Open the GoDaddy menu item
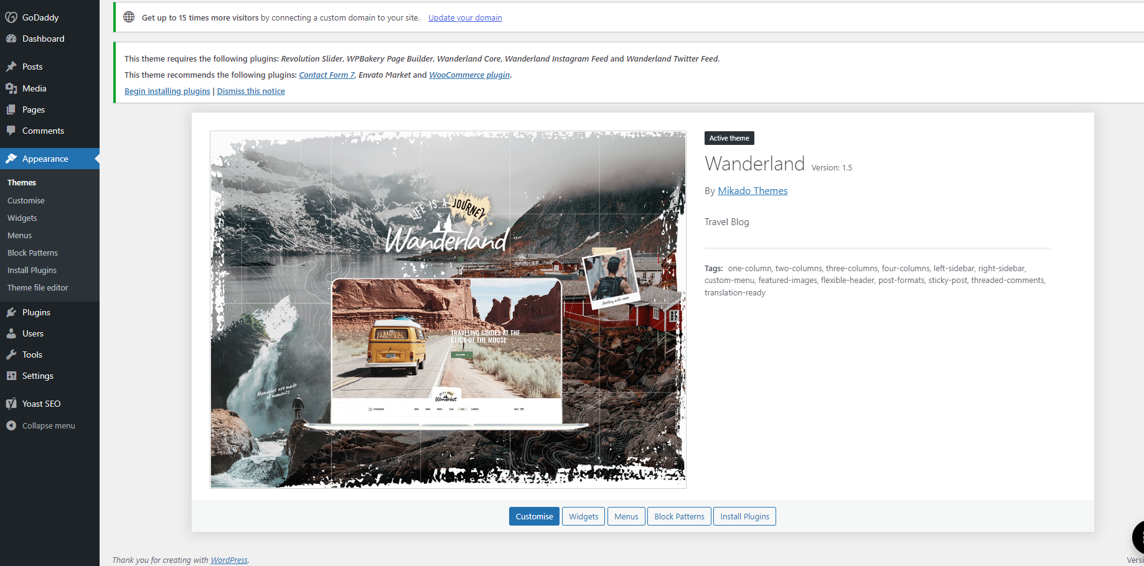This screenshot has height=566, width=1144. point(40,17)
